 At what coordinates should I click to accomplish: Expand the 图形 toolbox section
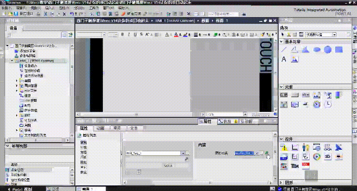(281, 183)
